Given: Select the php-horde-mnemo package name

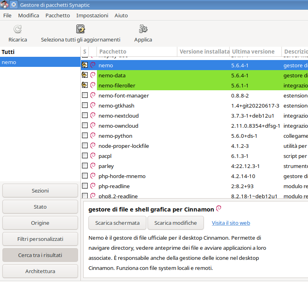Looking at the screenshot, I should [x=122, y=176].
